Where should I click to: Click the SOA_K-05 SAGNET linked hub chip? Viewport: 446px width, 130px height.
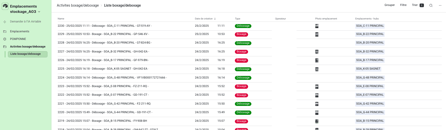(x=368, y=69)
